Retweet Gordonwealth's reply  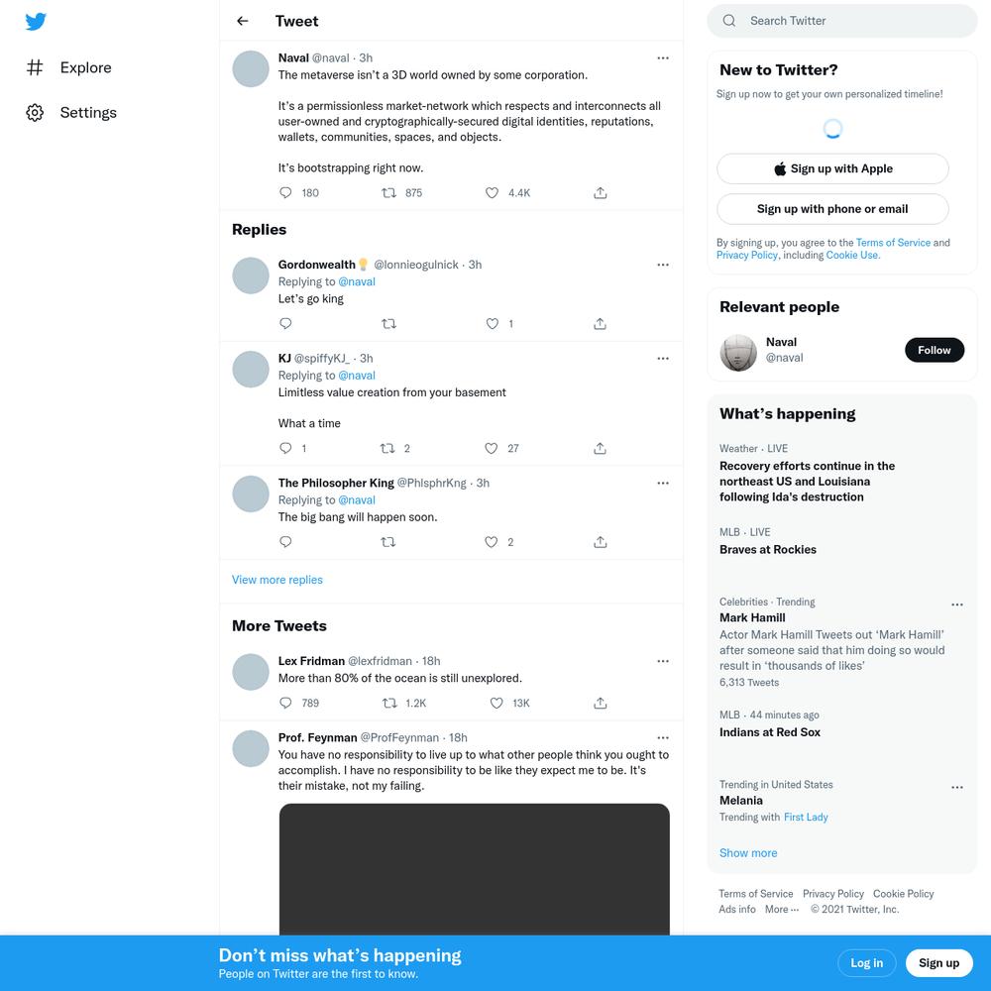(388, 324)
